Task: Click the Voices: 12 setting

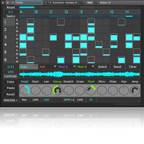Action: point(105,3)
